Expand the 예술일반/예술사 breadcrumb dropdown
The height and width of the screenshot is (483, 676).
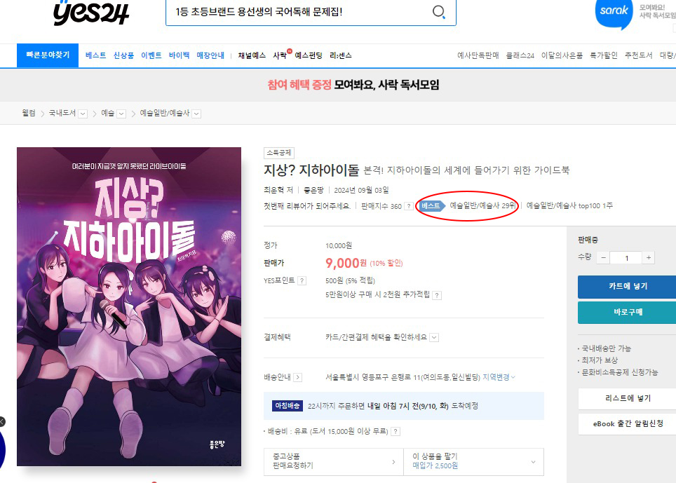tap(196, 114)
